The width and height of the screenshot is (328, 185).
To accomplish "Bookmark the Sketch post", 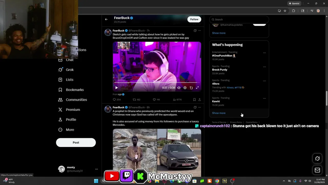I will pos(194,100).
